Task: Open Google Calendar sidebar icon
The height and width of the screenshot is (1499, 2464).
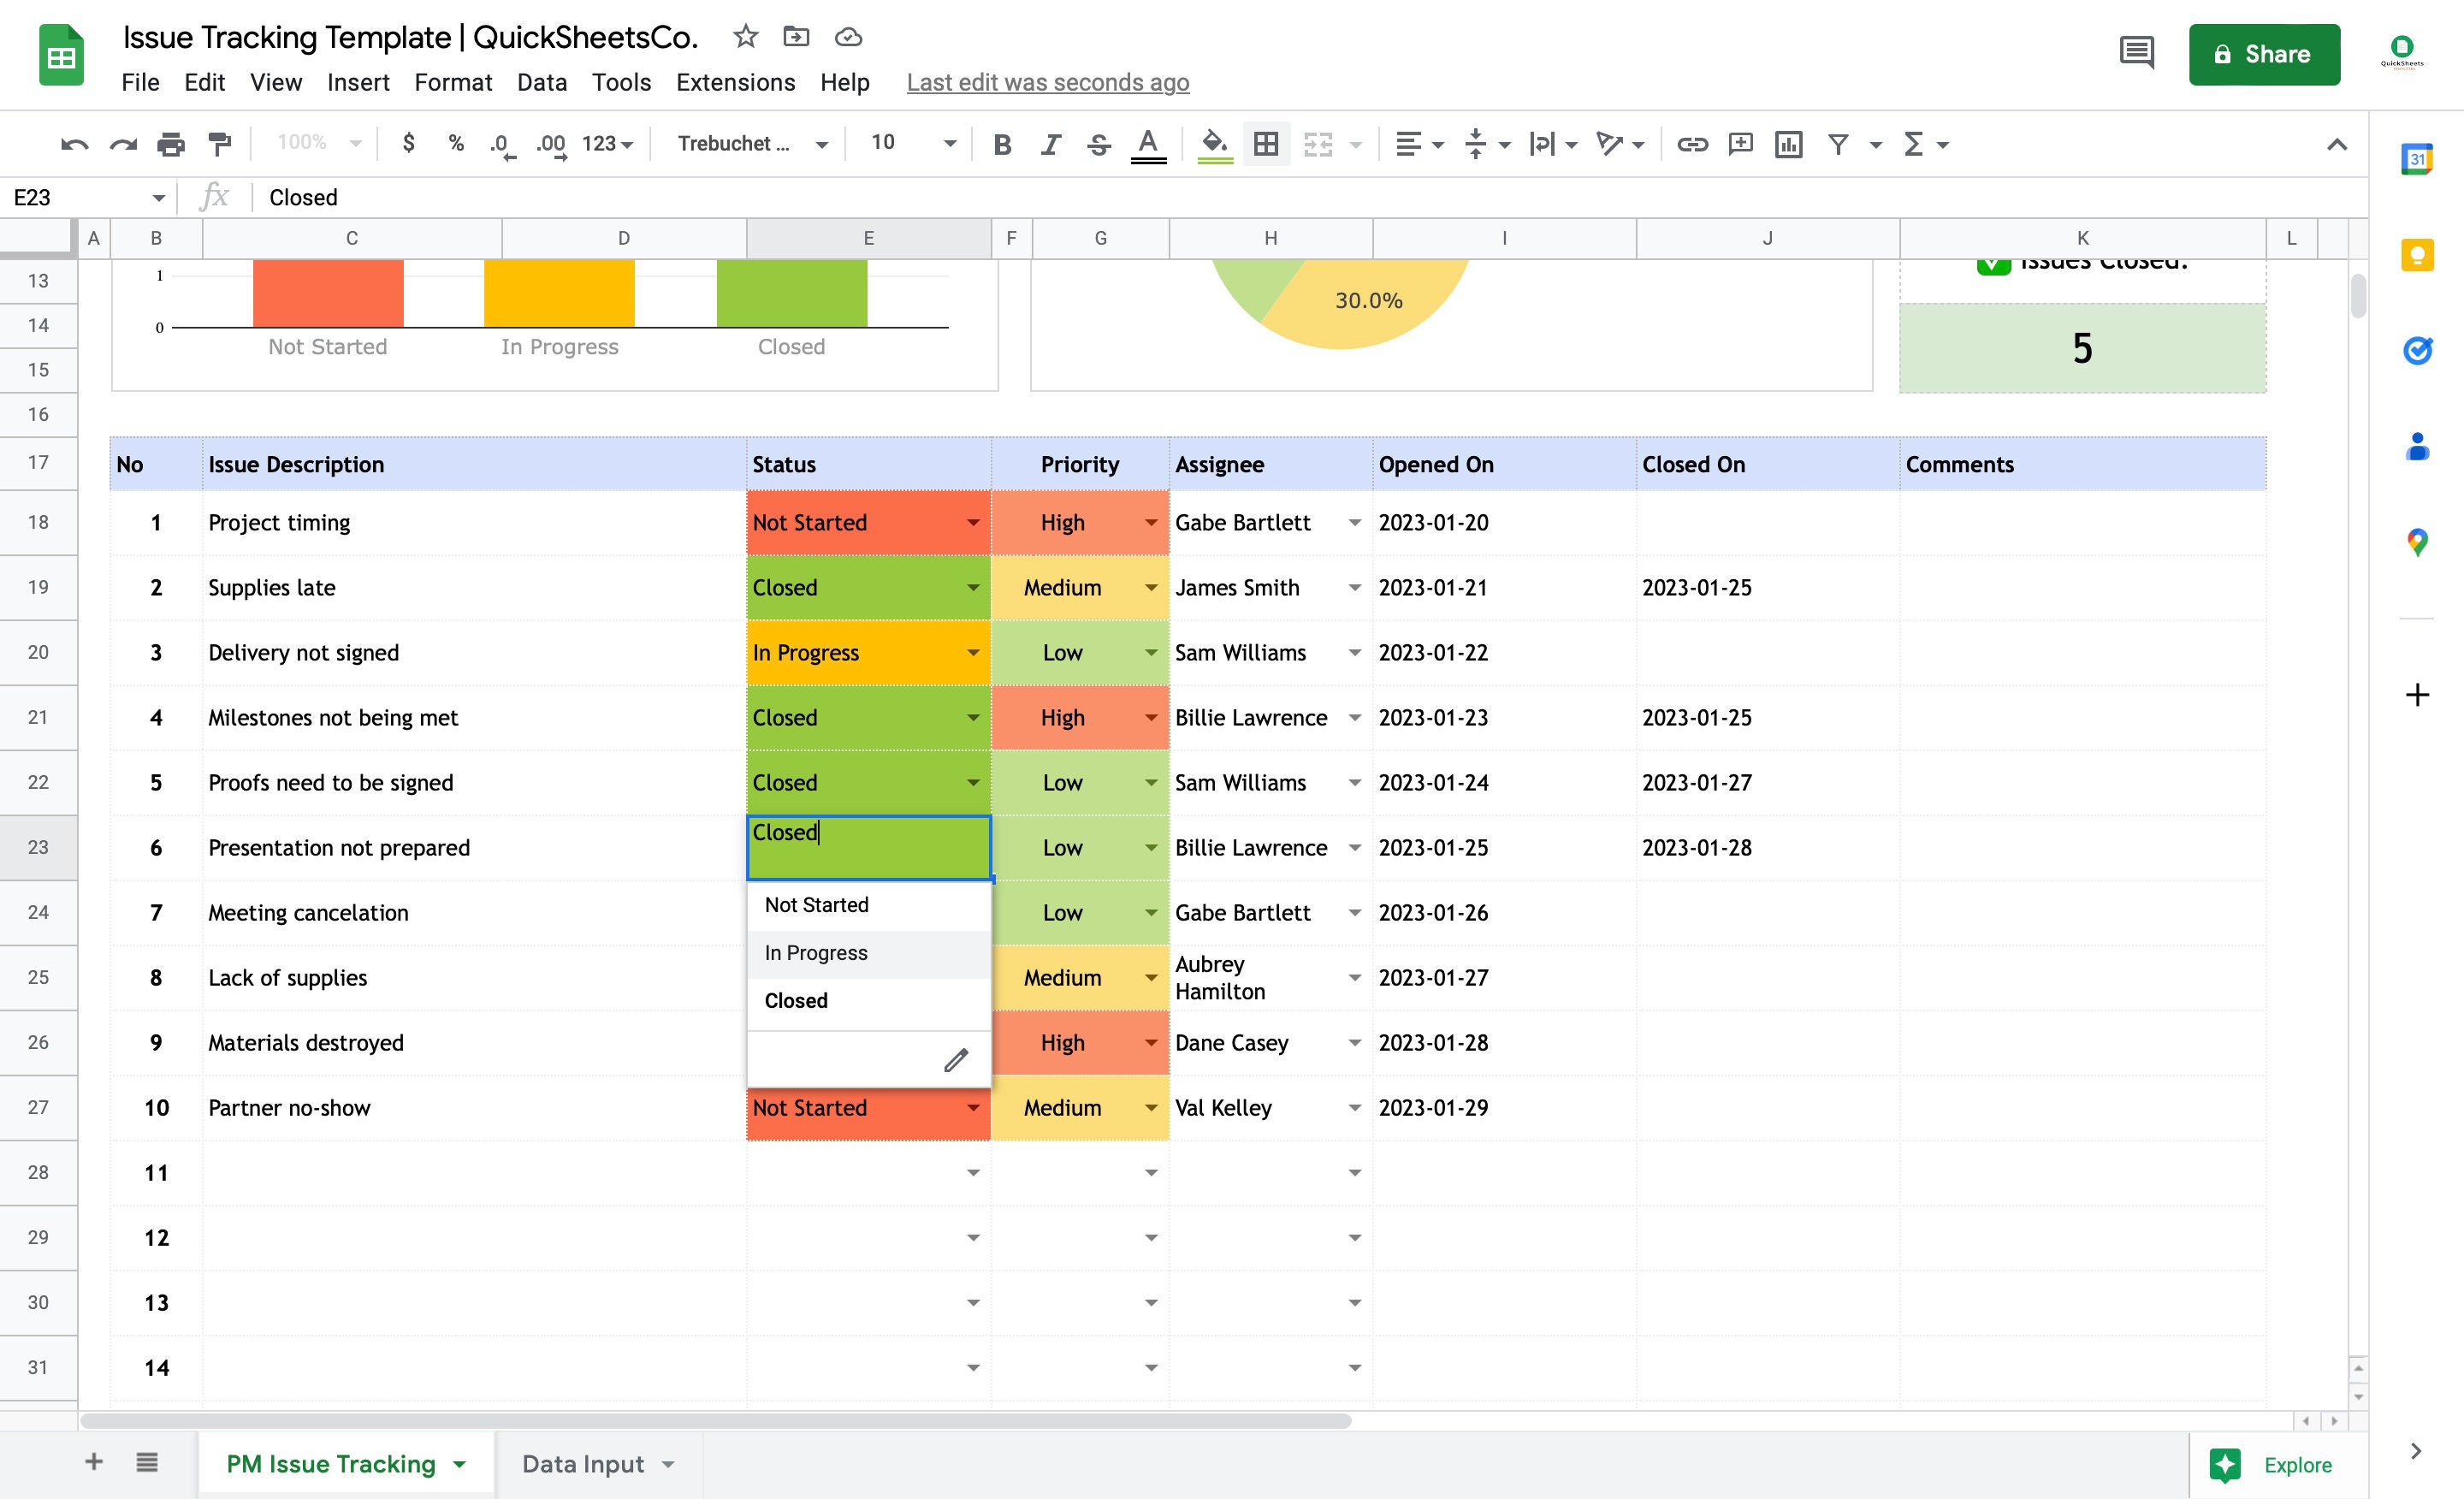Action: click(x=2416, y=158)
